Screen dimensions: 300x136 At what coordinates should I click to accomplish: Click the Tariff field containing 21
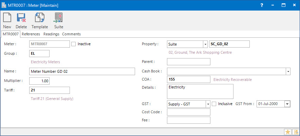[50, 90]
